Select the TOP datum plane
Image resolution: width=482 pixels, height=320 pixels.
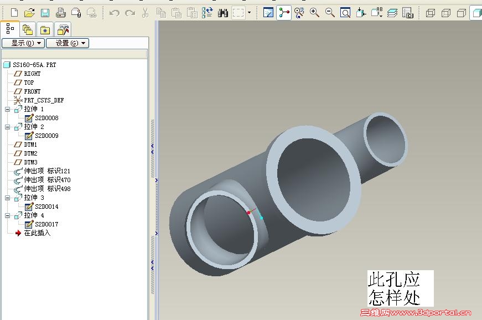24,82
